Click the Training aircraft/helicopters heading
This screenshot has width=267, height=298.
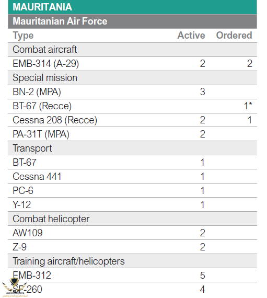pyautogui.click(x=69, y=261)
